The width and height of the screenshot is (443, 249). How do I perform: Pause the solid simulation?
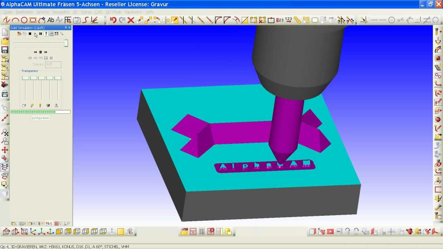pyautogui.click(x=40, y=34)
